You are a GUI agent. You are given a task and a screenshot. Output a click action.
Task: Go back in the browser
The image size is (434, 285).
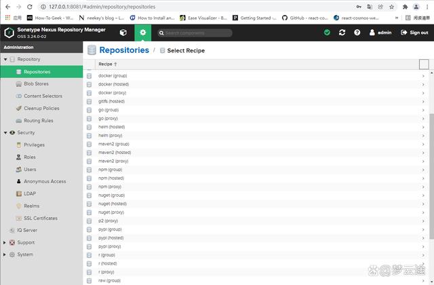(x=7, y=7)
